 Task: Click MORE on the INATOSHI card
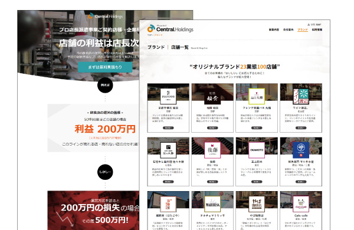tap(168, 128)
